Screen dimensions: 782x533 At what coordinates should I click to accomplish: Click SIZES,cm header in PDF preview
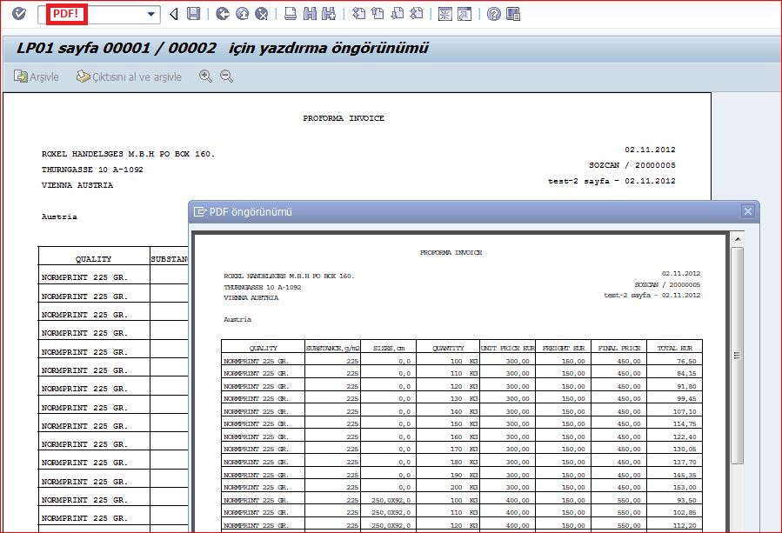[x=389, y=348]
